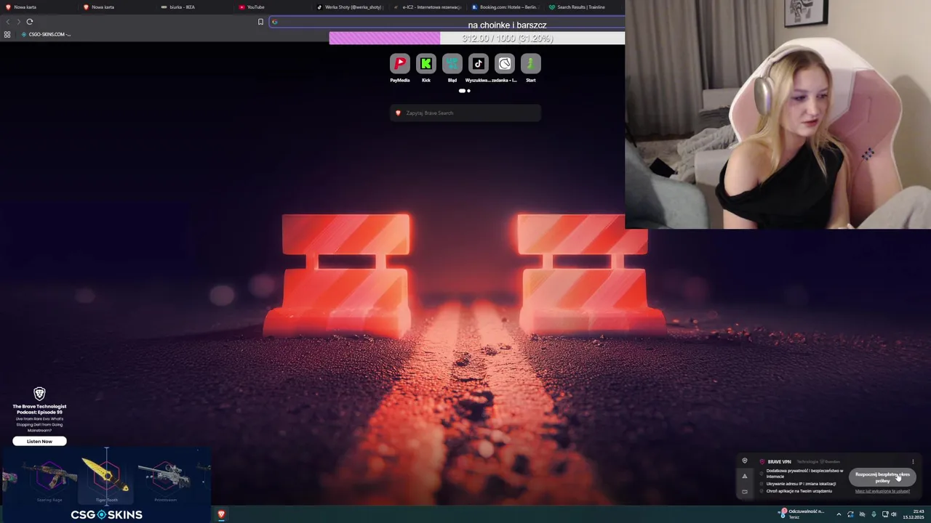Select the bottom icon in VPN sidebar

[744, 492]
